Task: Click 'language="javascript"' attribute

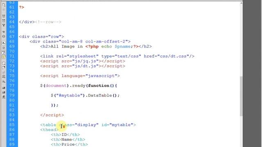Action: tap(89, 76)
